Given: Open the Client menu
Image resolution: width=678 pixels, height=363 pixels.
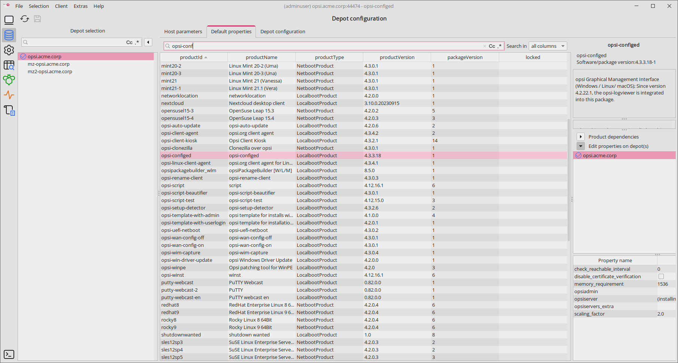Looking at the screenshot, I should click(x=61, y=6).
